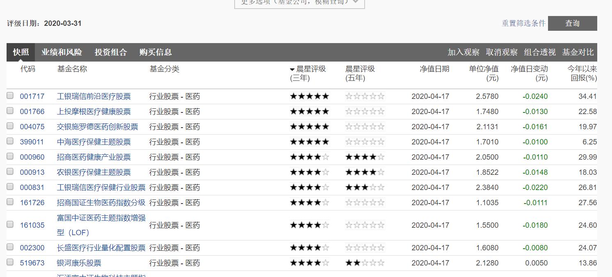Open fund link 上投摩根医疗健康股票
Screen dimensions: 612x277
(94, 112)
